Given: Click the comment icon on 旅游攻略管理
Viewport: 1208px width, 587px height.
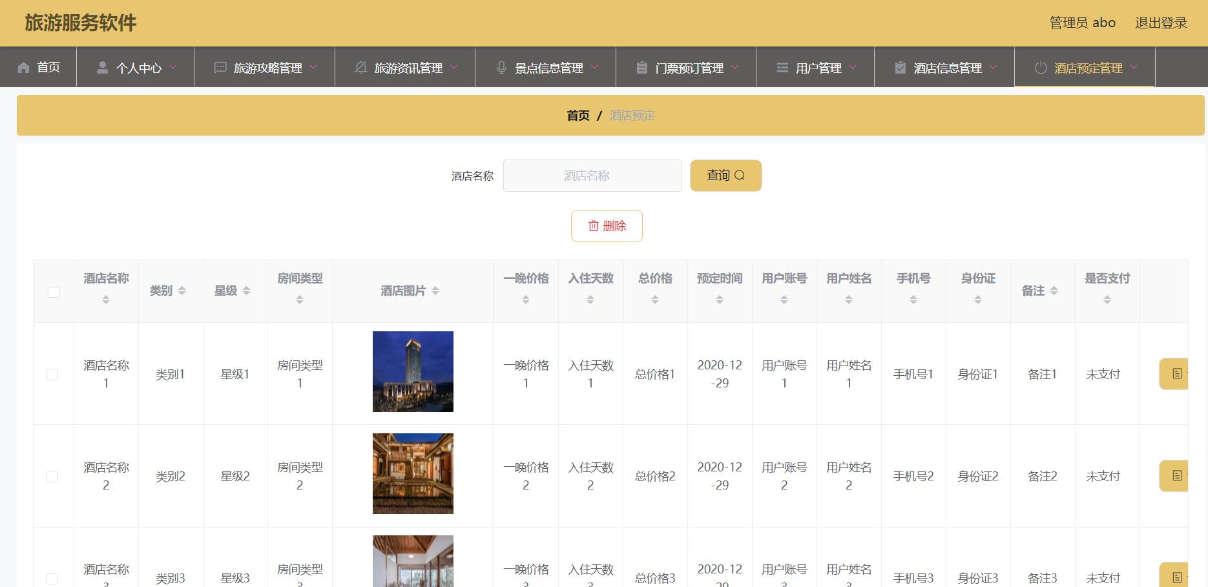Looking at the screenshot, I should pyautogui.click(x=219, y=67).
